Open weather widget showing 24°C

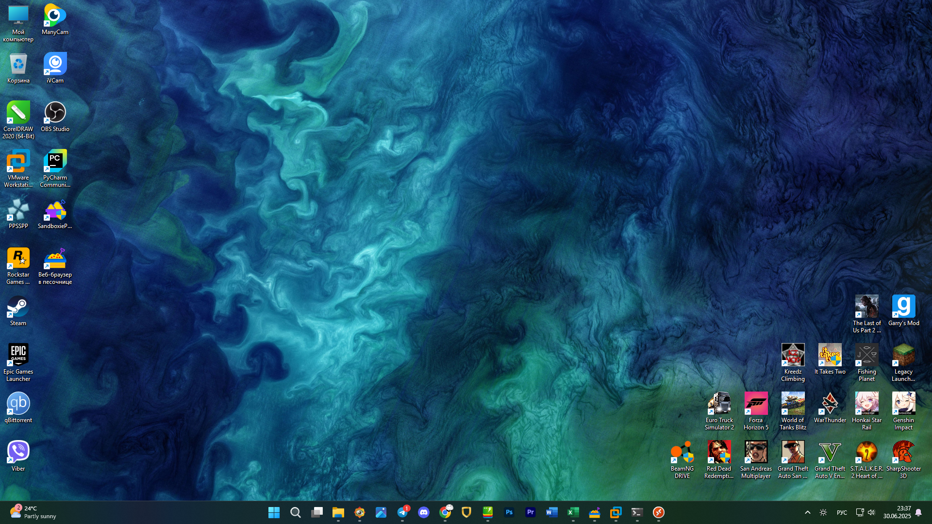coord(33,512)
